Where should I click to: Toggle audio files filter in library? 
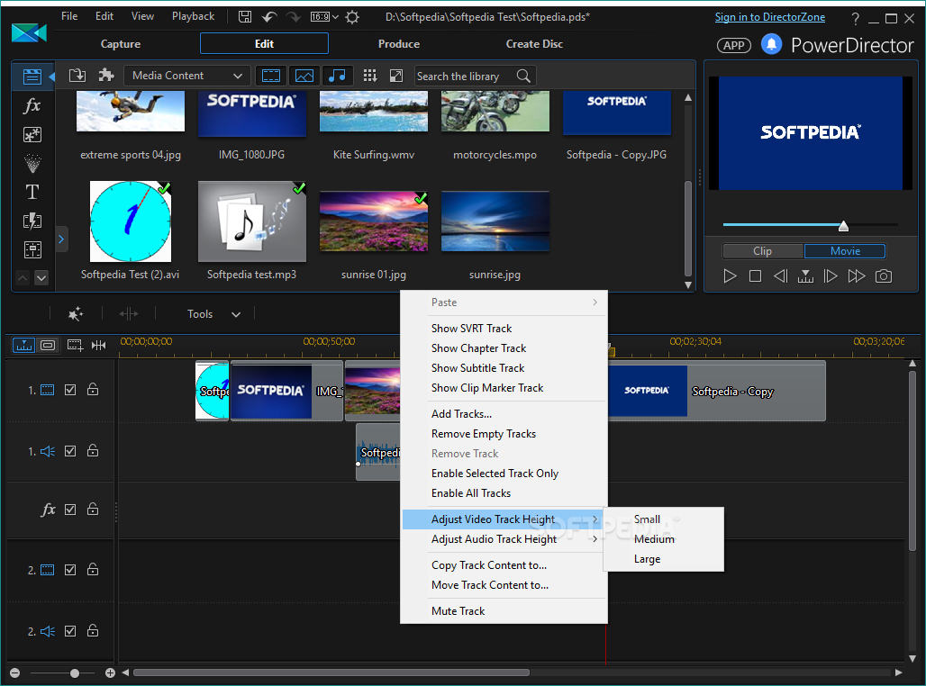pyautogui.click(x=337, y=76)
